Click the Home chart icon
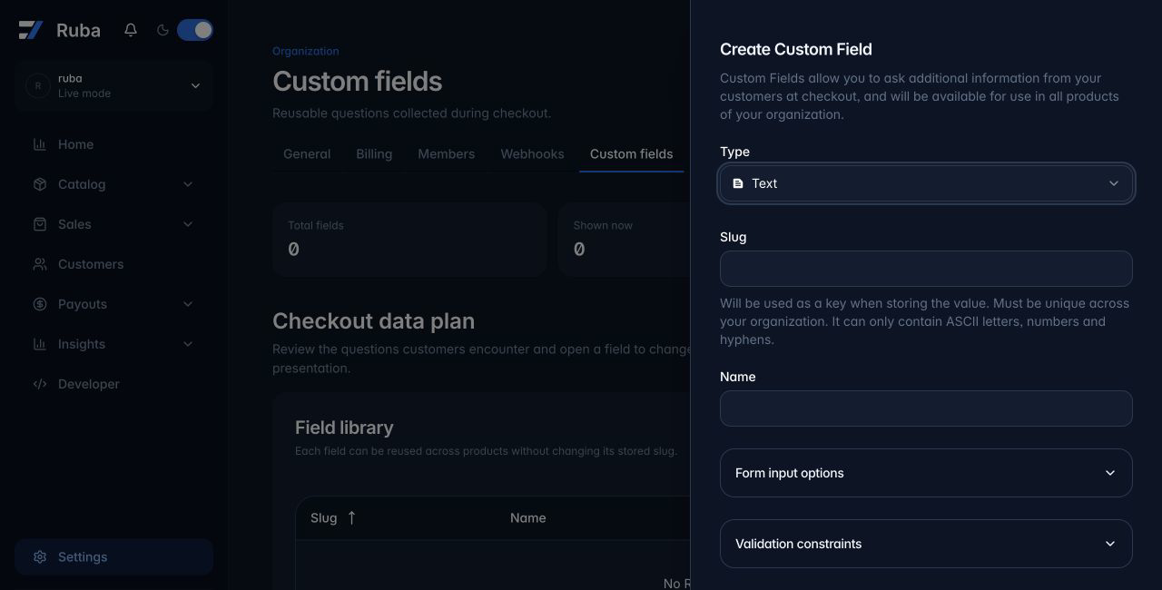The image size is (1162, 590). (x=40, y=144)
